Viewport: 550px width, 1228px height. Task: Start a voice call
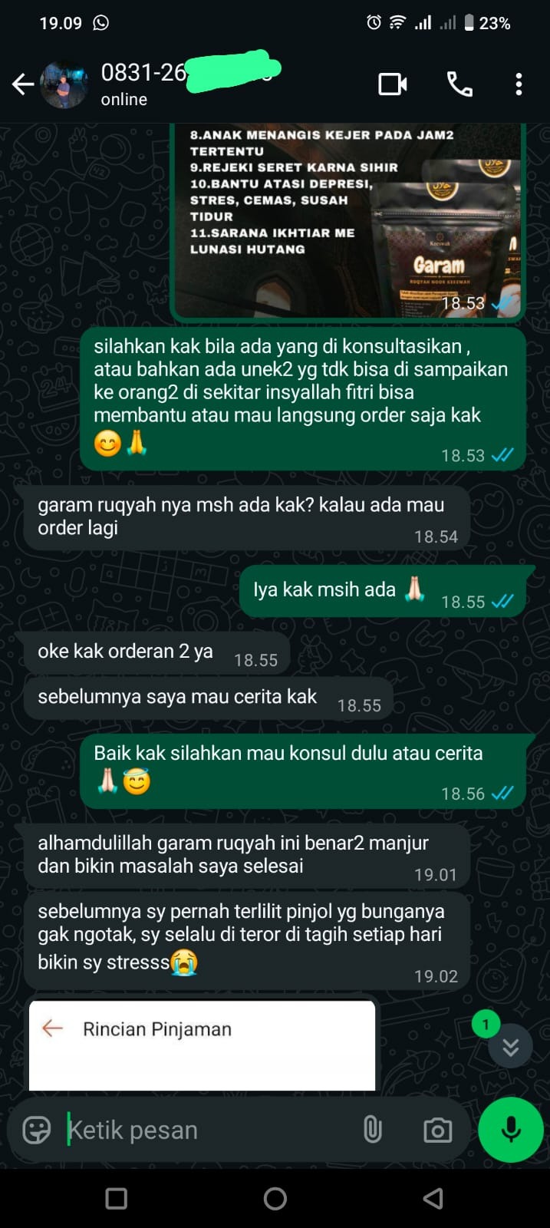click(x=459, y=84)
